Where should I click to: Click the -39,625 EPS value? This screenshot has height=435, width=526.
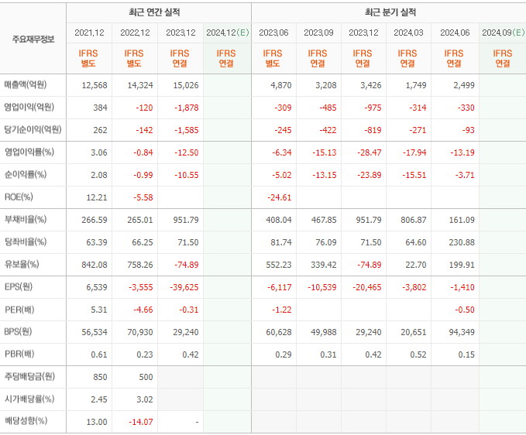pos(184,287)
